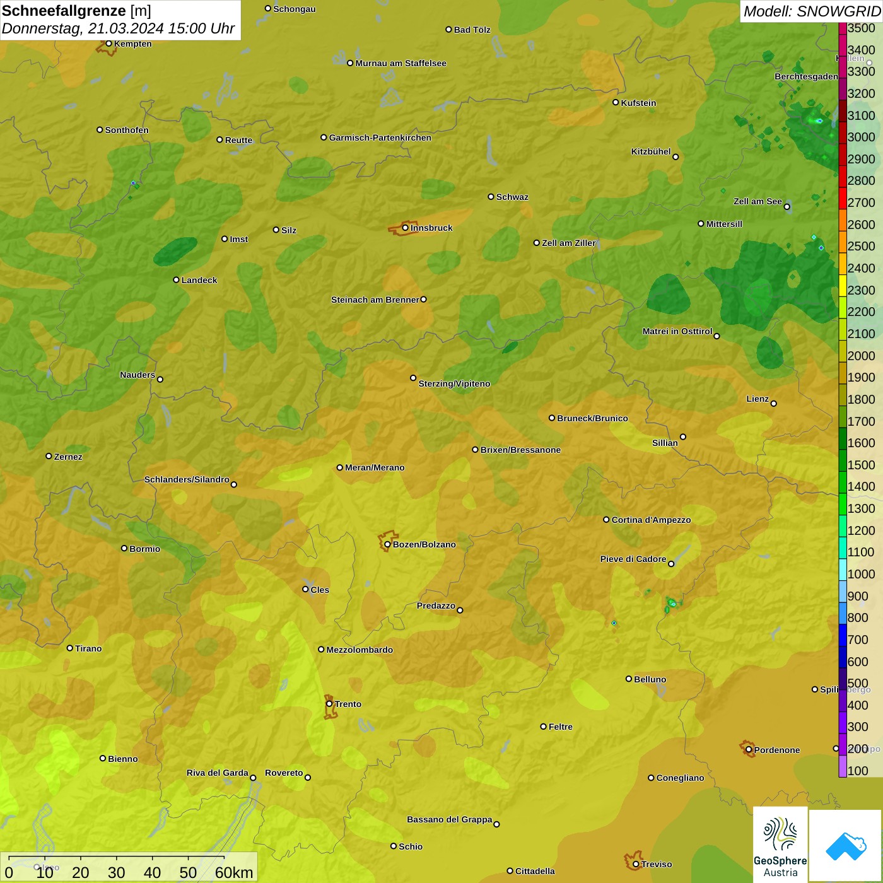Viewport: 883px width, 883px height.
Task: Click the "Riva del Garda" label
Action: 217,773
